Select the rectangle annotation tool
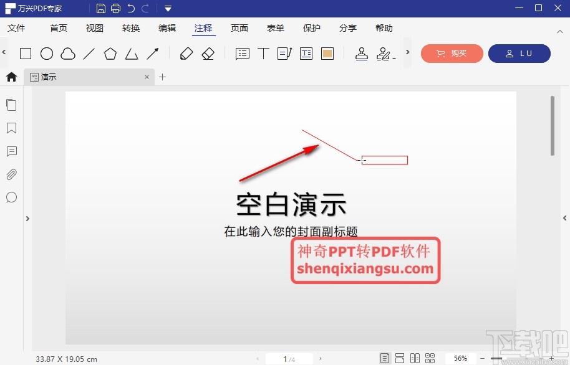The image size is (570, 365). [x=26, y=54]
